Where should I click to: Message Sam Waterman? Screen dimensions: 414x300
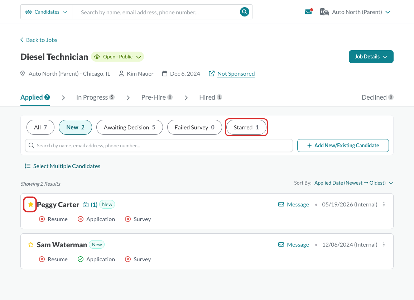coord(294,244)
